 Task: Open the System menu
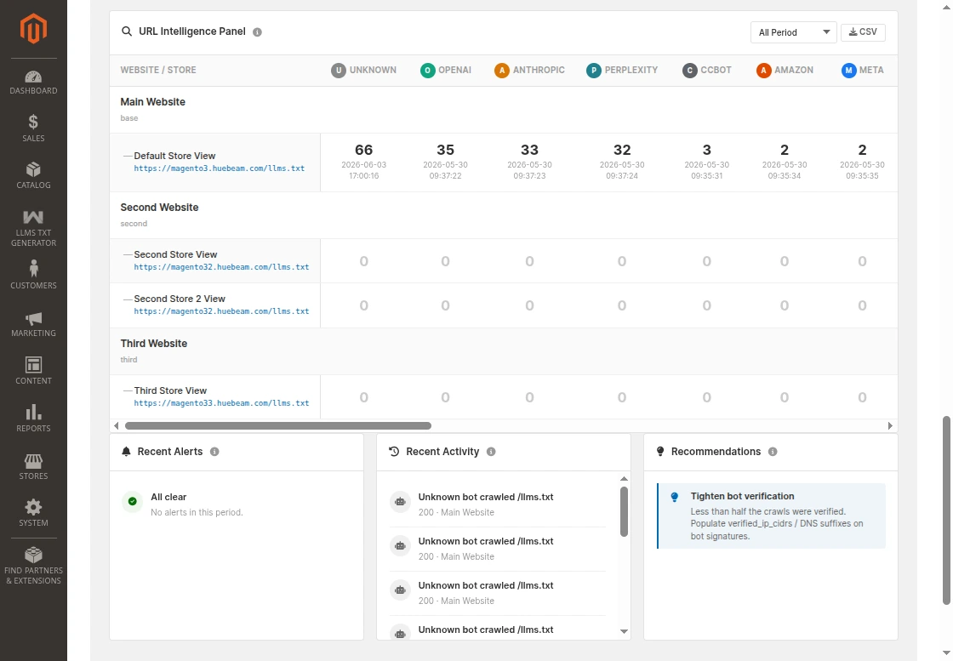point(33,513)
